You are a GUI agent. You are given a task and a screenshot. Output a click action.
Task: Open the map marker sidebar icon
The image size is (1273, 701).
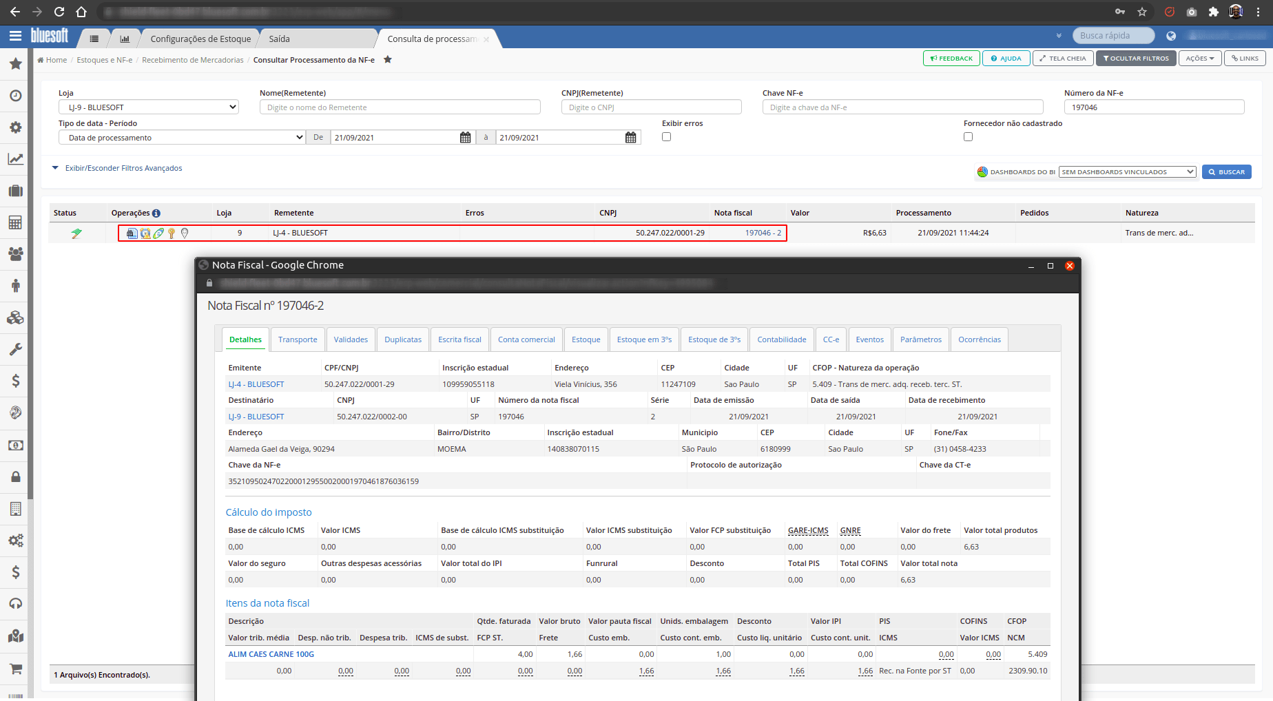[x=15, y=636]
